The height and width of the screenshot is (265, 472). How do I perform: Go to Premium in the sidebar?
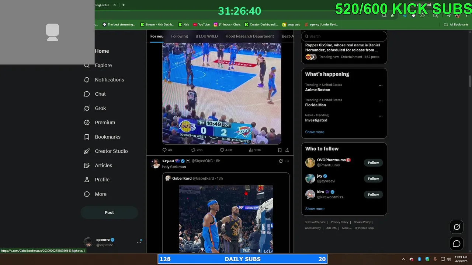[x=100, y=123]
